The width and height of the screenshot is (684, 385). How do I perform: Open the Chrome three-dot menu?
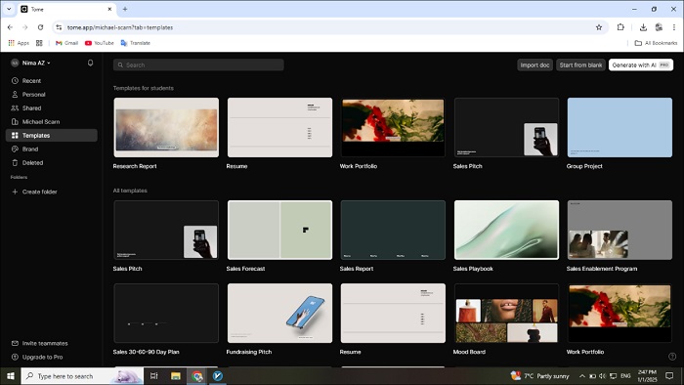674,27
